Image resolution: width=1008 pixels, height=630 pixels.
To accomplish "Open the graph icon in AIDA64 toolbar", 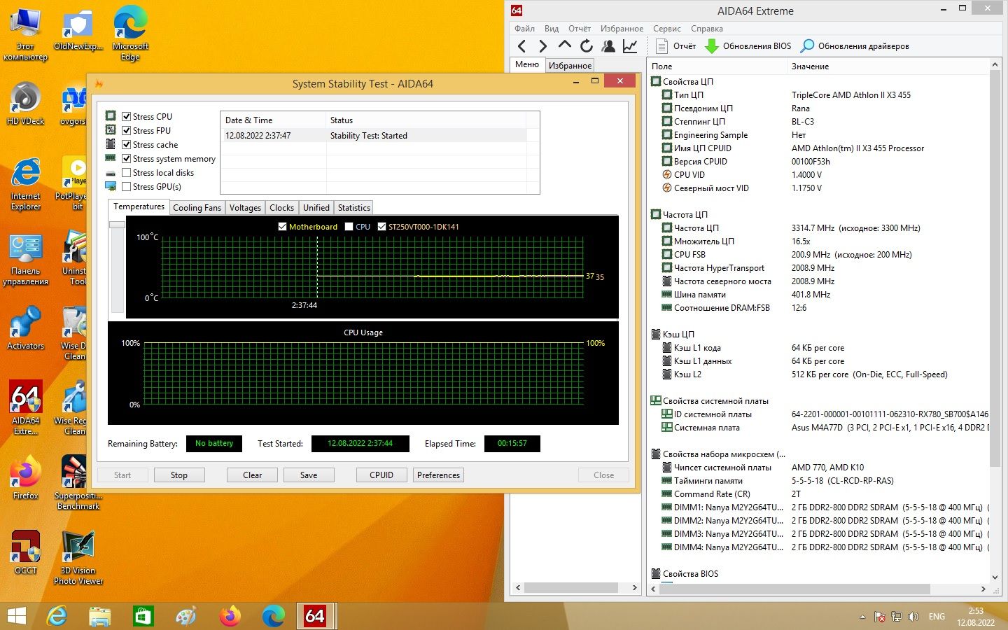I will [x=630, y=46].
